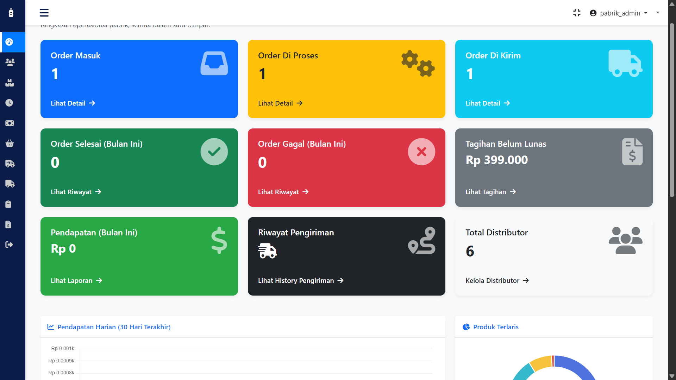Open the clipboard icon in the sidebar
This screenshot has width=676, height=380.
(8, 204)
